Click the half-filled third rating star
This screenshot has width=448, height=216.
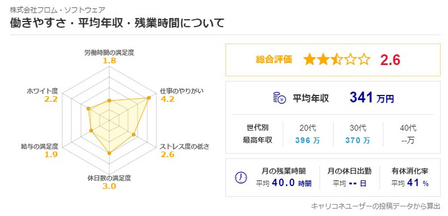(337, 60)
